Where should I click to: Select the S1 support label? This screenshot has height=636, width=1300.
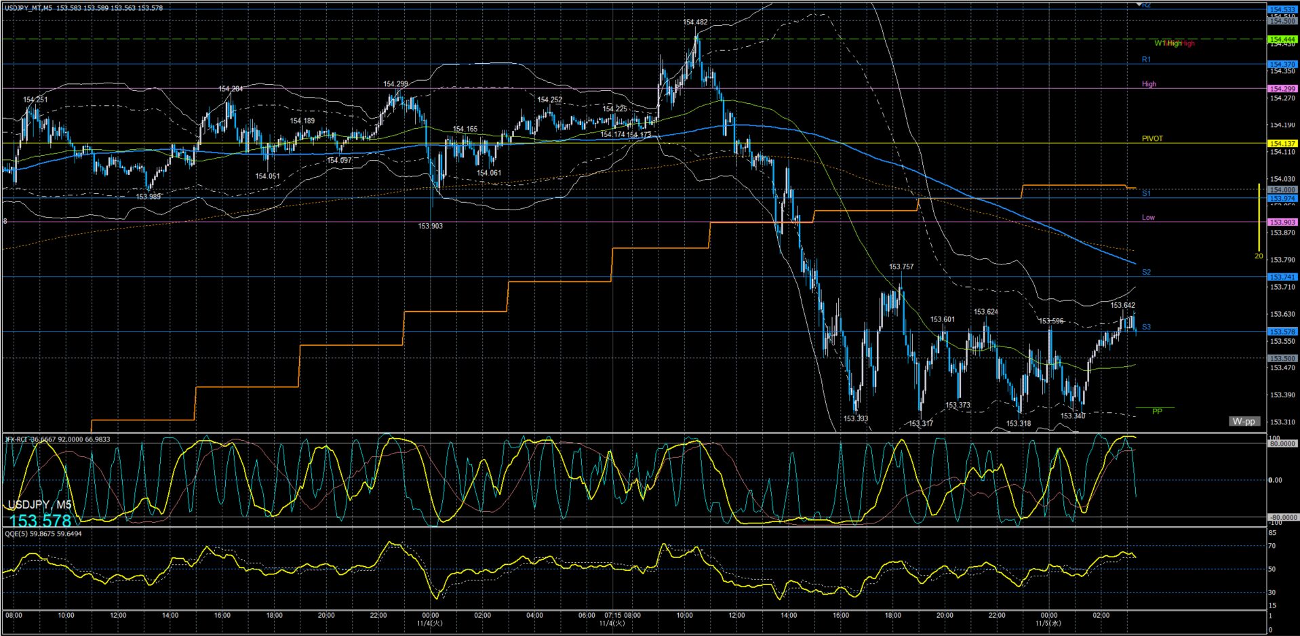tap(1146, 193)
